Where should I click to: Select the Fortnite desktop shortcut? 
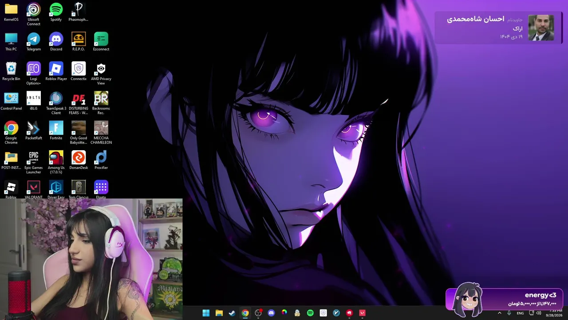tap(56, 131)
